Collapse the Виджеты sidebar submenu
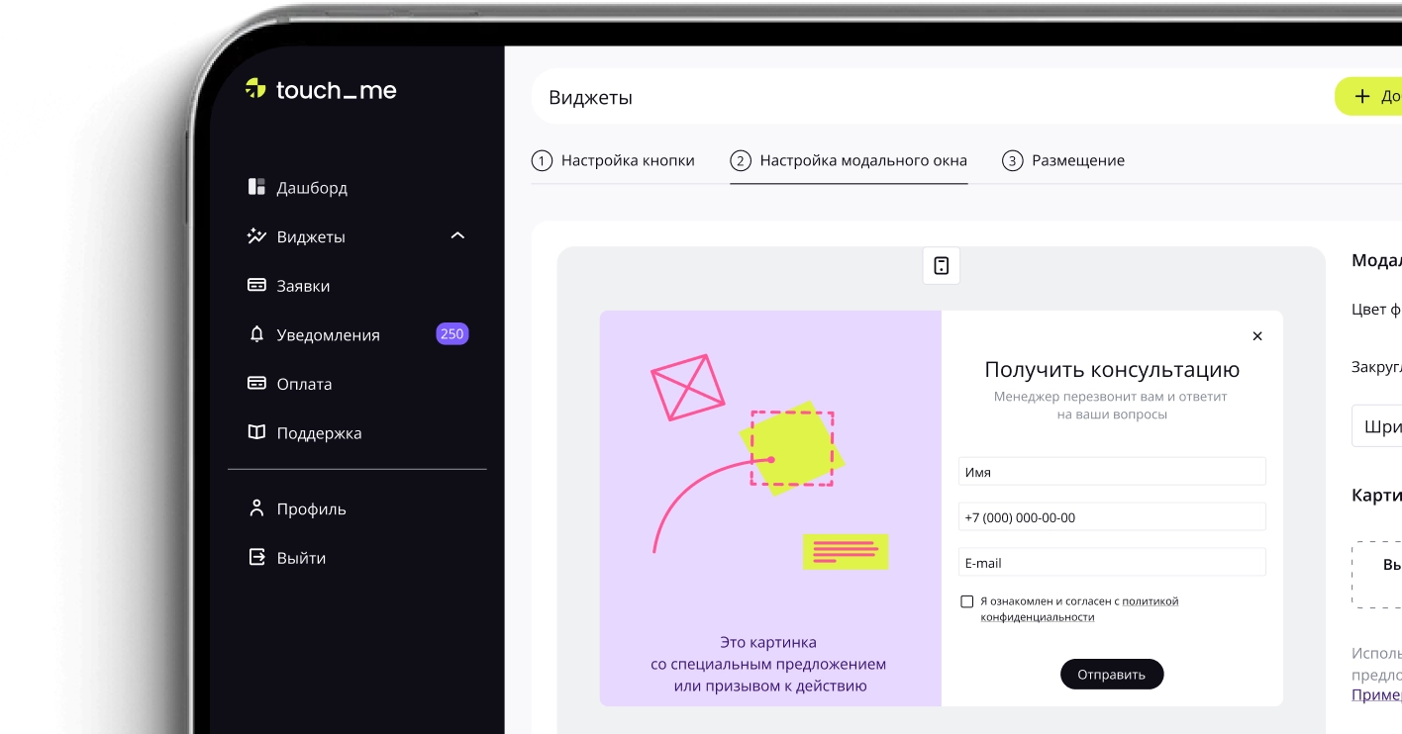 pos(456,235)
